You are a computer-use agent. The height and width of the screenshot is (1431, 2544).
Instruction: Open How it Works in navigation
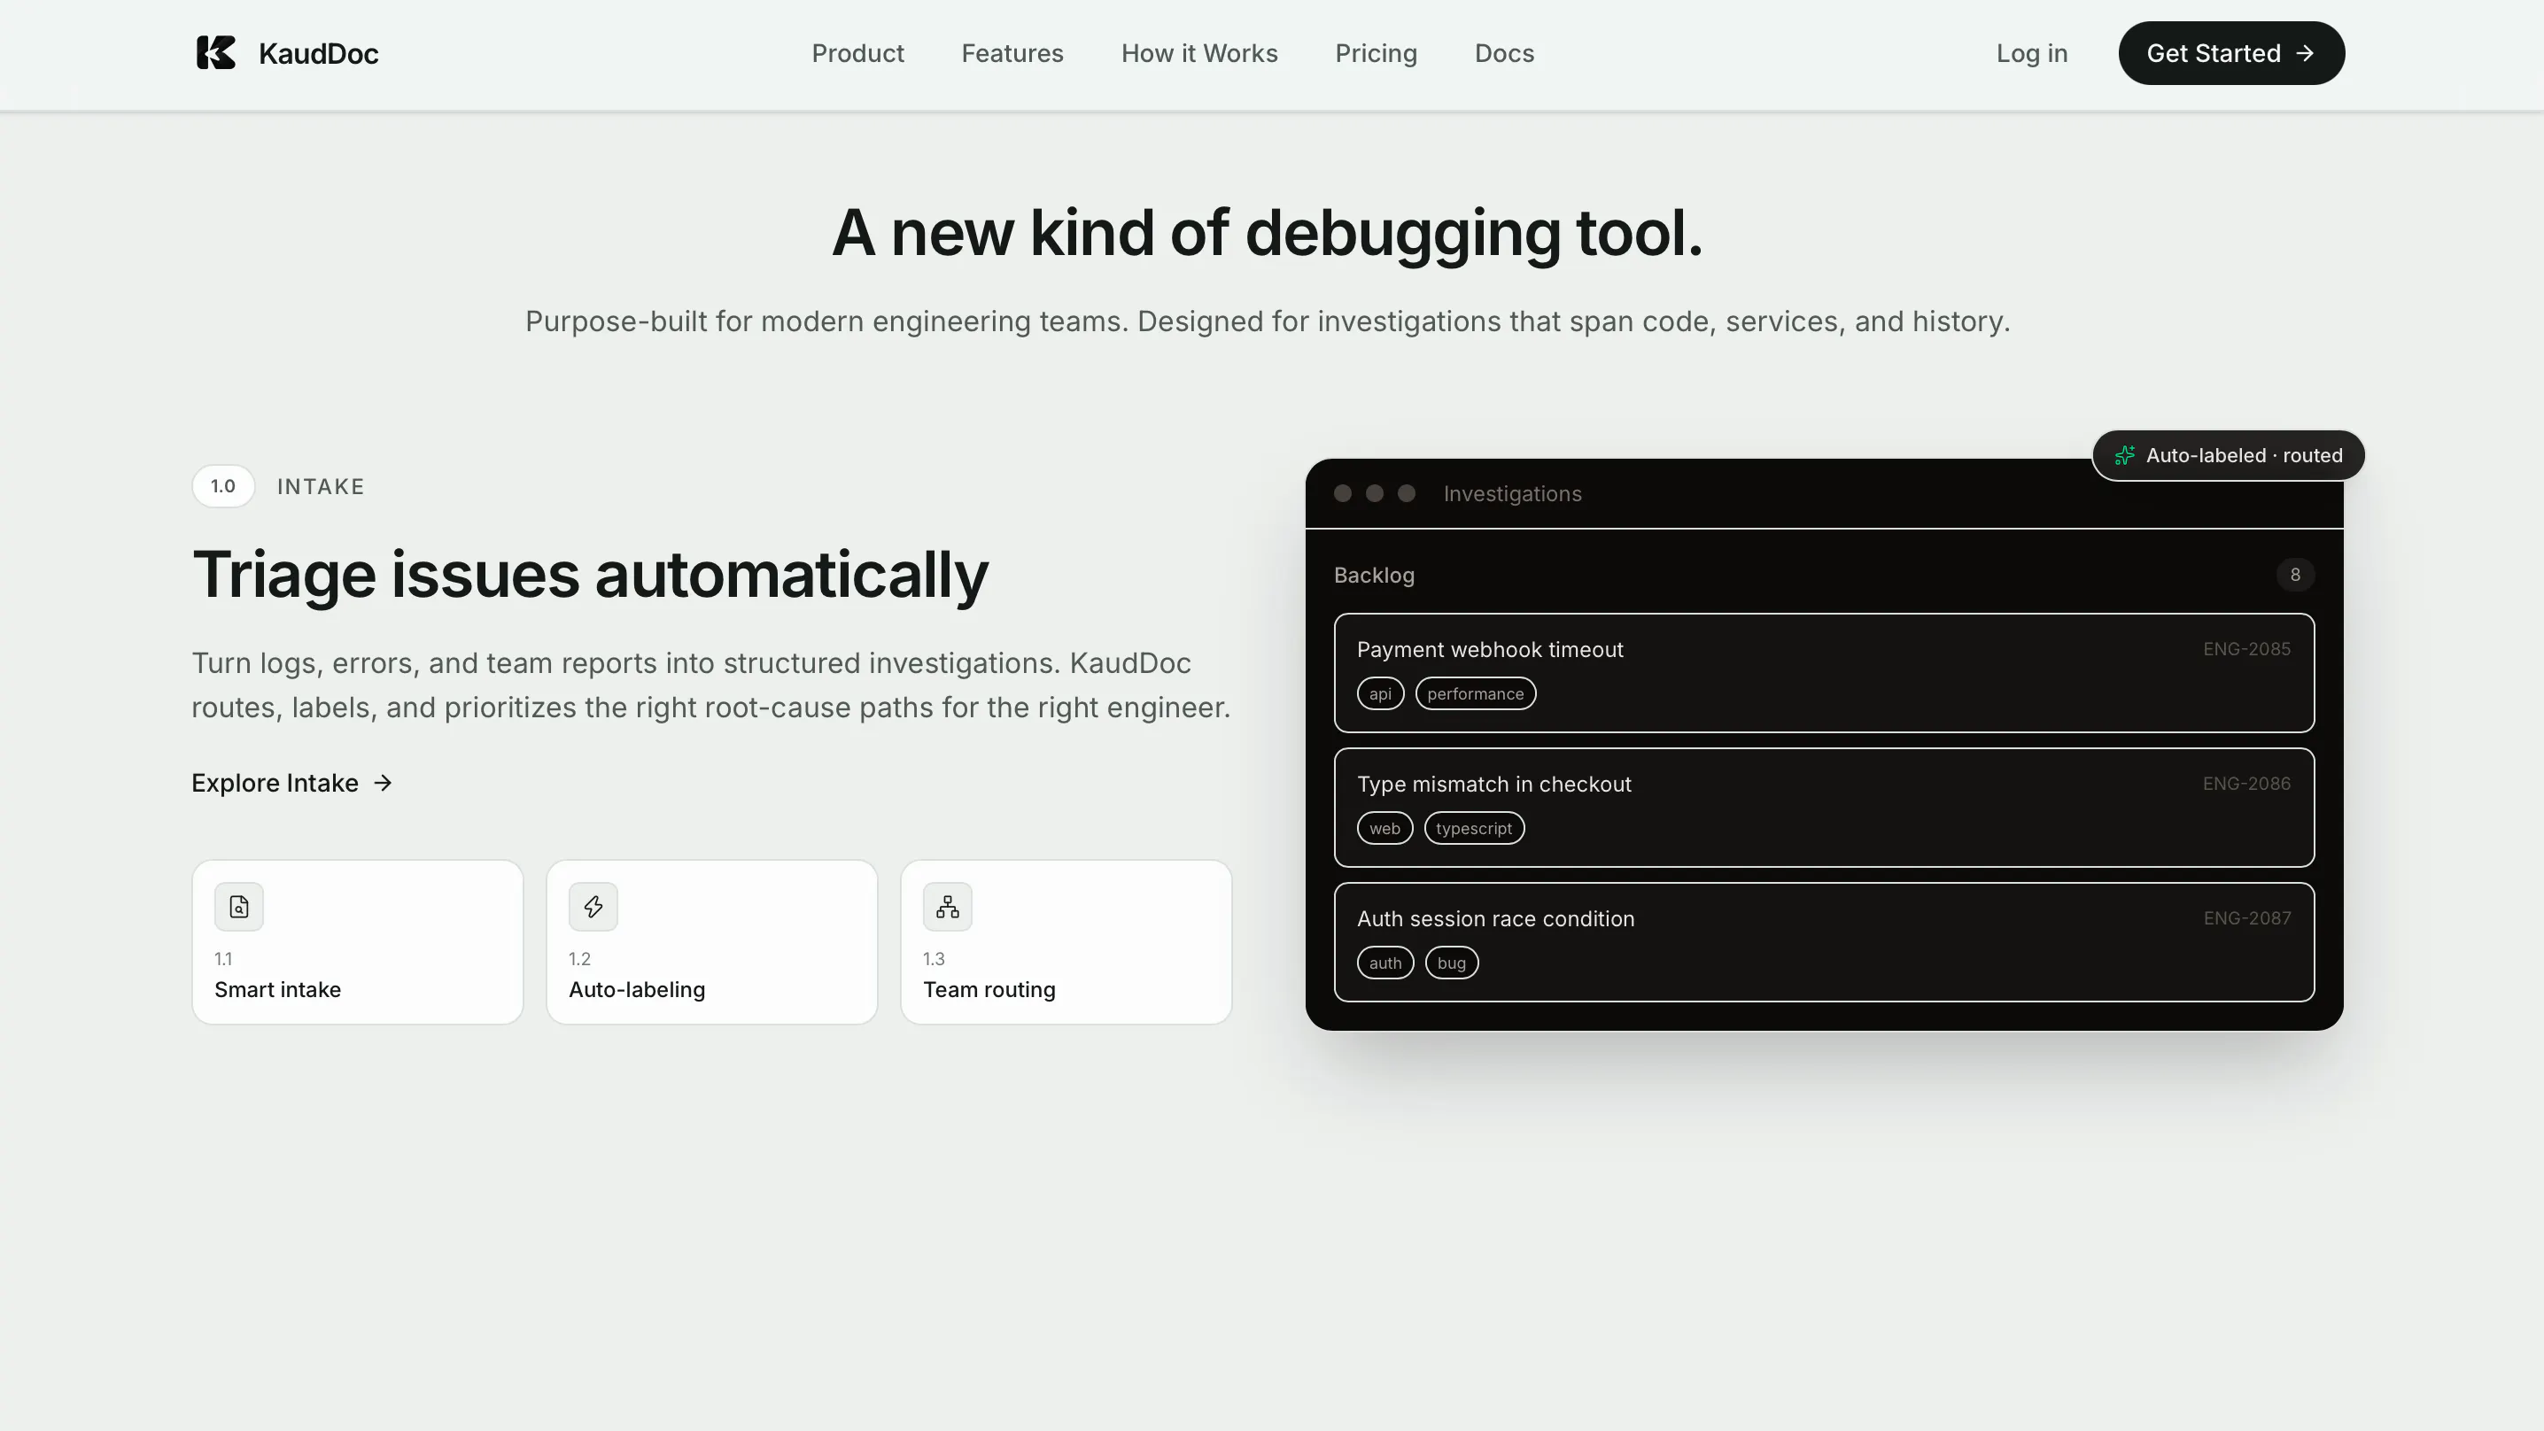[1198, 53]
